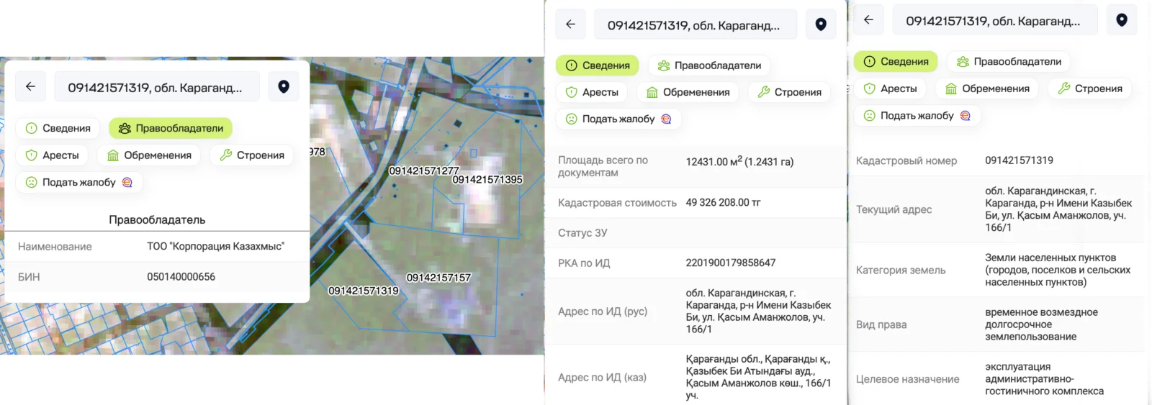Screen dimensions: 1152x405
Task: Click Земли населенных пунктов value
Action: click(x=1058, y=270)
